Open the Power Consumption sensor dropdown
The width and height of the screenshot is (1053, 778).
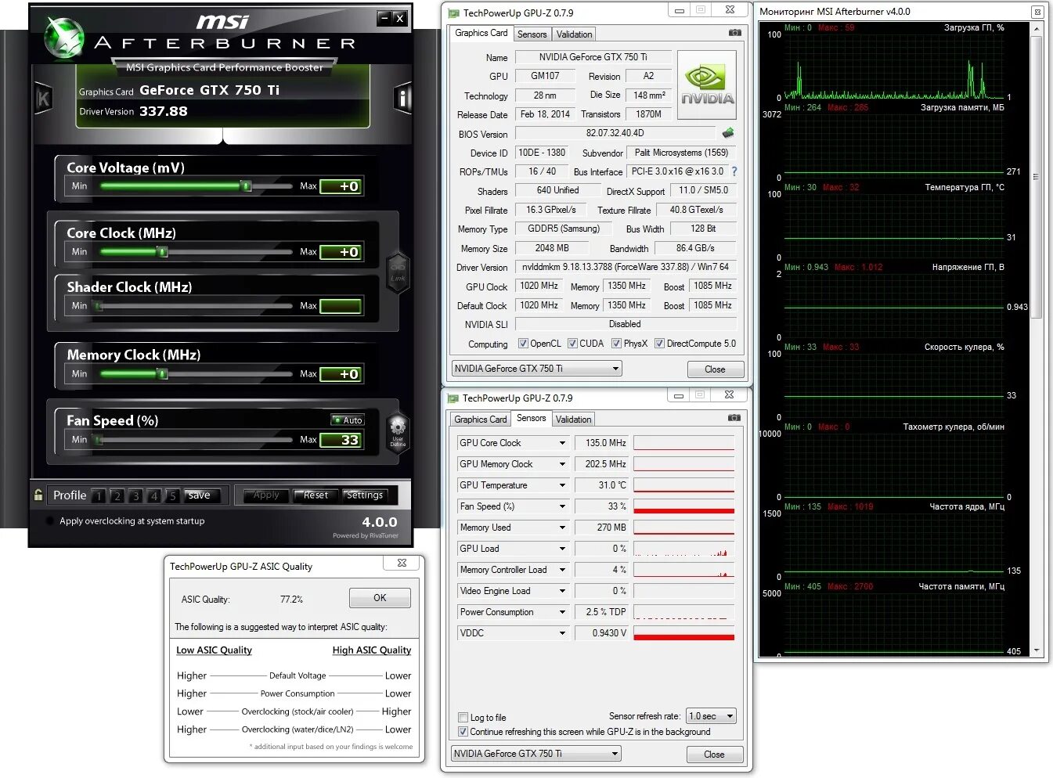(x=561, y=612)
